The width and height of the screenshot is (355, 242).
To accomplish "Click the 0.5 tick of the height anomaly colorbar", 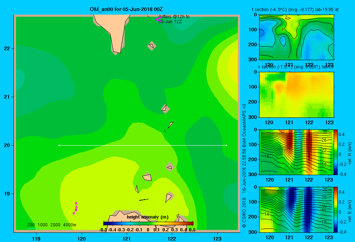I will (192, 230).
